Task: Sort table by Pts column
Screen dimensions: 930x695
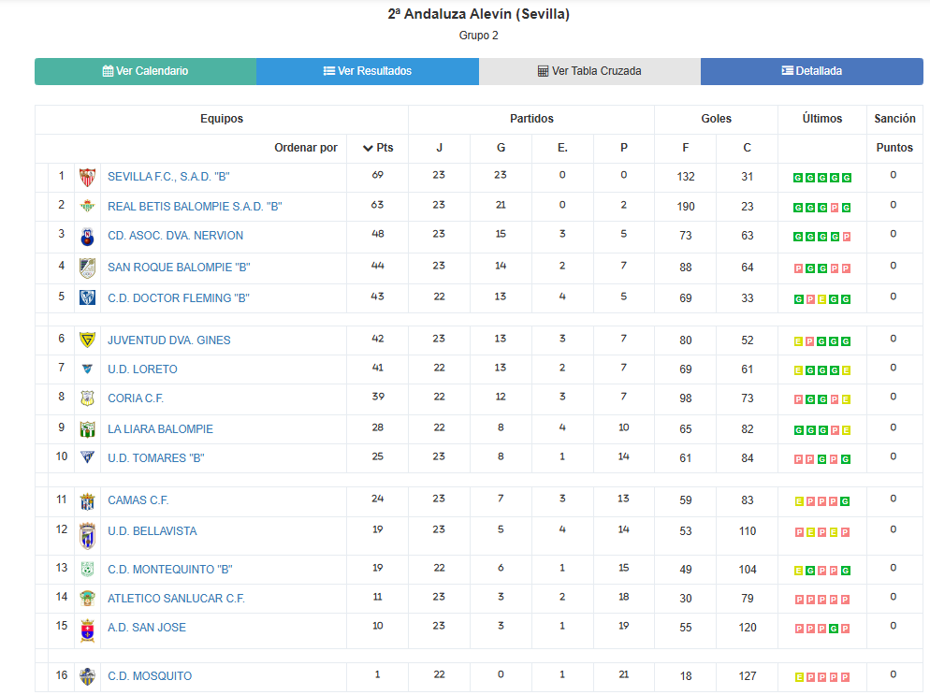Action: coord(378,148)
